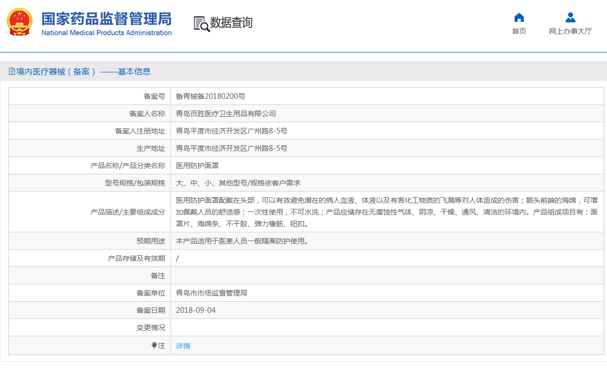This screenshot has width=607, height=376.
Task: Click the 备案号 row label
Action: pos(154,96)
